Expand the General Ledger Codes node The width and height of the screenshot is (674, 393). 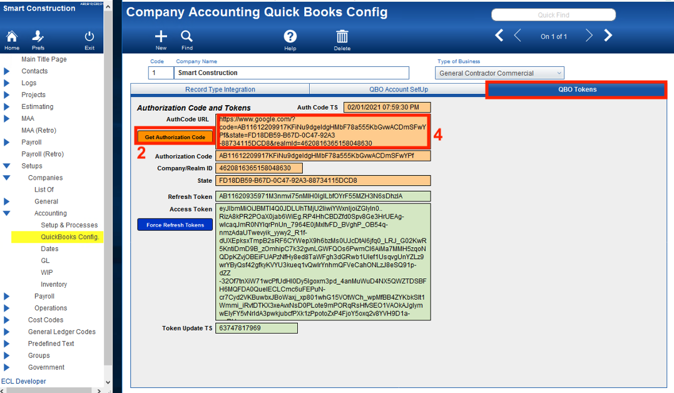[6, 332]
